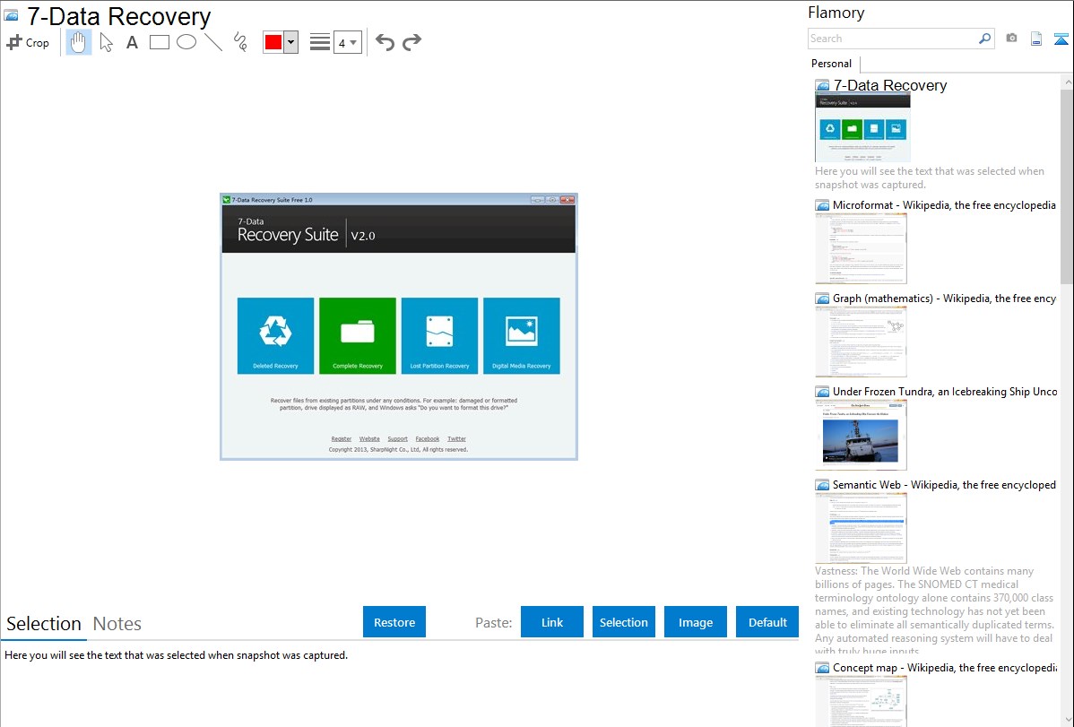Select the straight line tool
The image size is (1074, 727).
point(213,42)
